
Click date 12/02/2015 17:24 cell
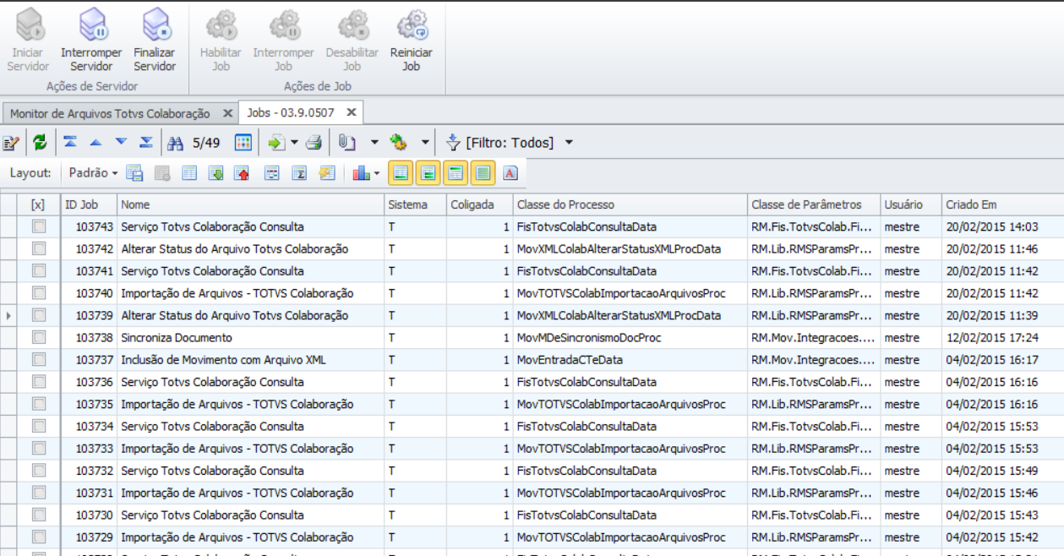[x=1002, y=337]
